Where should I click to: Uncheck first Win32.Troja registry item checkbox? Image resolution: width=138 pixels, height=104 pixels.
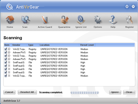pyautogui.click(x=6, y=49)
